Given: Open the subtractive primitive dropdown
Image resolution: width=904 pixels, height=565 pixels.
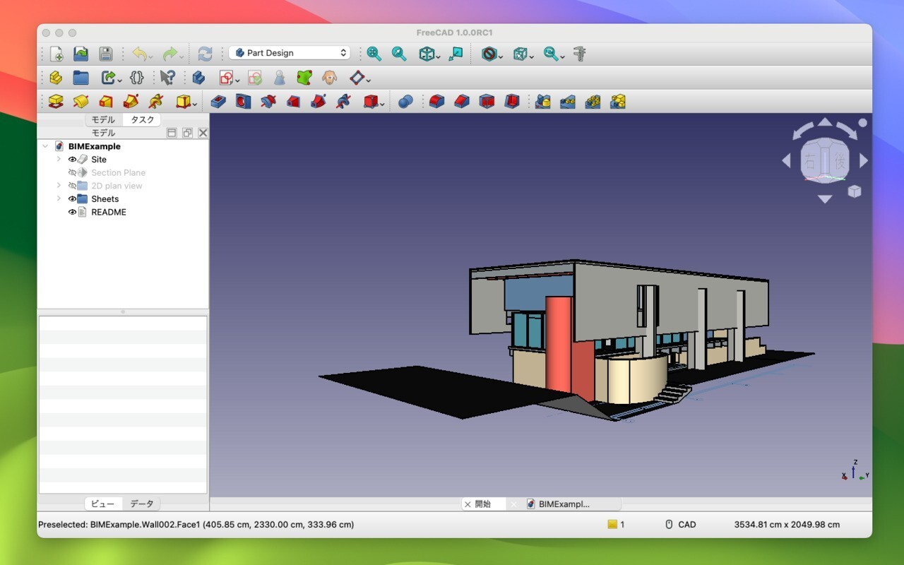Looking at the screenshot, I should 383,104.
